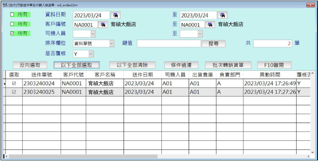Image resolution: width=318 pixels, height=161 pixels.
Task: Open the start 司機人員 dropdown
Action: [93, 34]
